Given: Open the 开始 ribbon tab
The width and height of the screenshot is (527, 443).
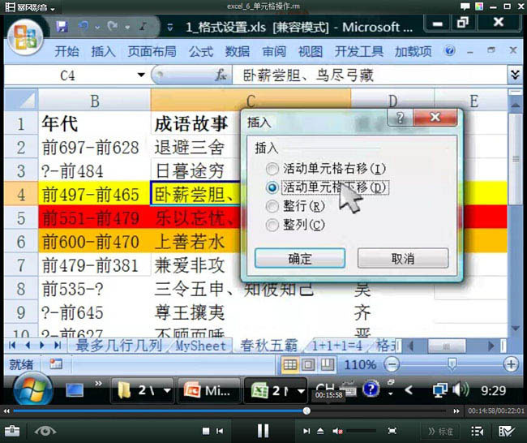Looking at the screenshot, I should click(66, 51).
